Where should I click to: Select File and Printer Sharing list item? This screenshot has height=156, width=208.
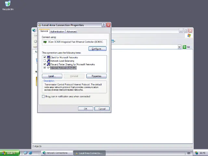(72, 64)
